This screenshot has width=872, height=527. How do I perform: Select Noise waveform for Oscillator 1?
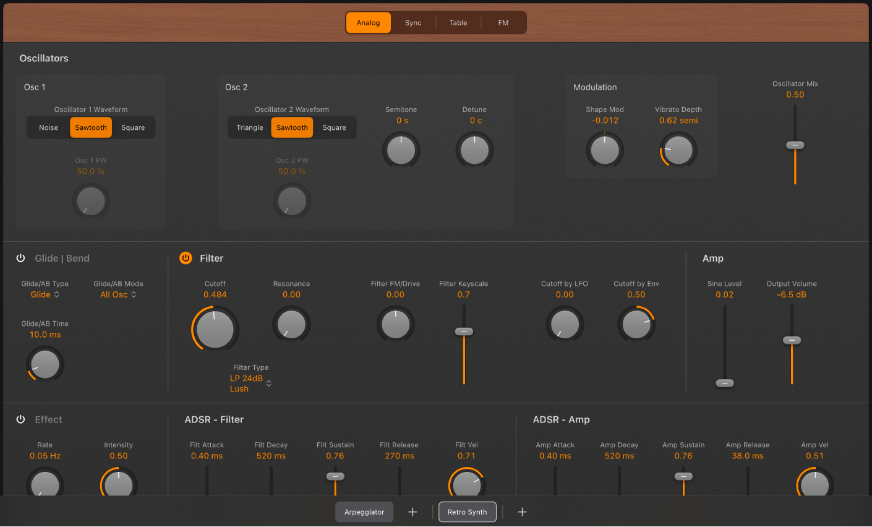click(48, 127)
